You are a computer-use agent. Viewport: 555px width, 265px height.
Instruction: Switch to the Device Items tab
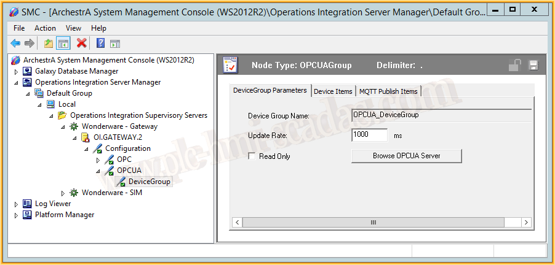pos(333,91)
